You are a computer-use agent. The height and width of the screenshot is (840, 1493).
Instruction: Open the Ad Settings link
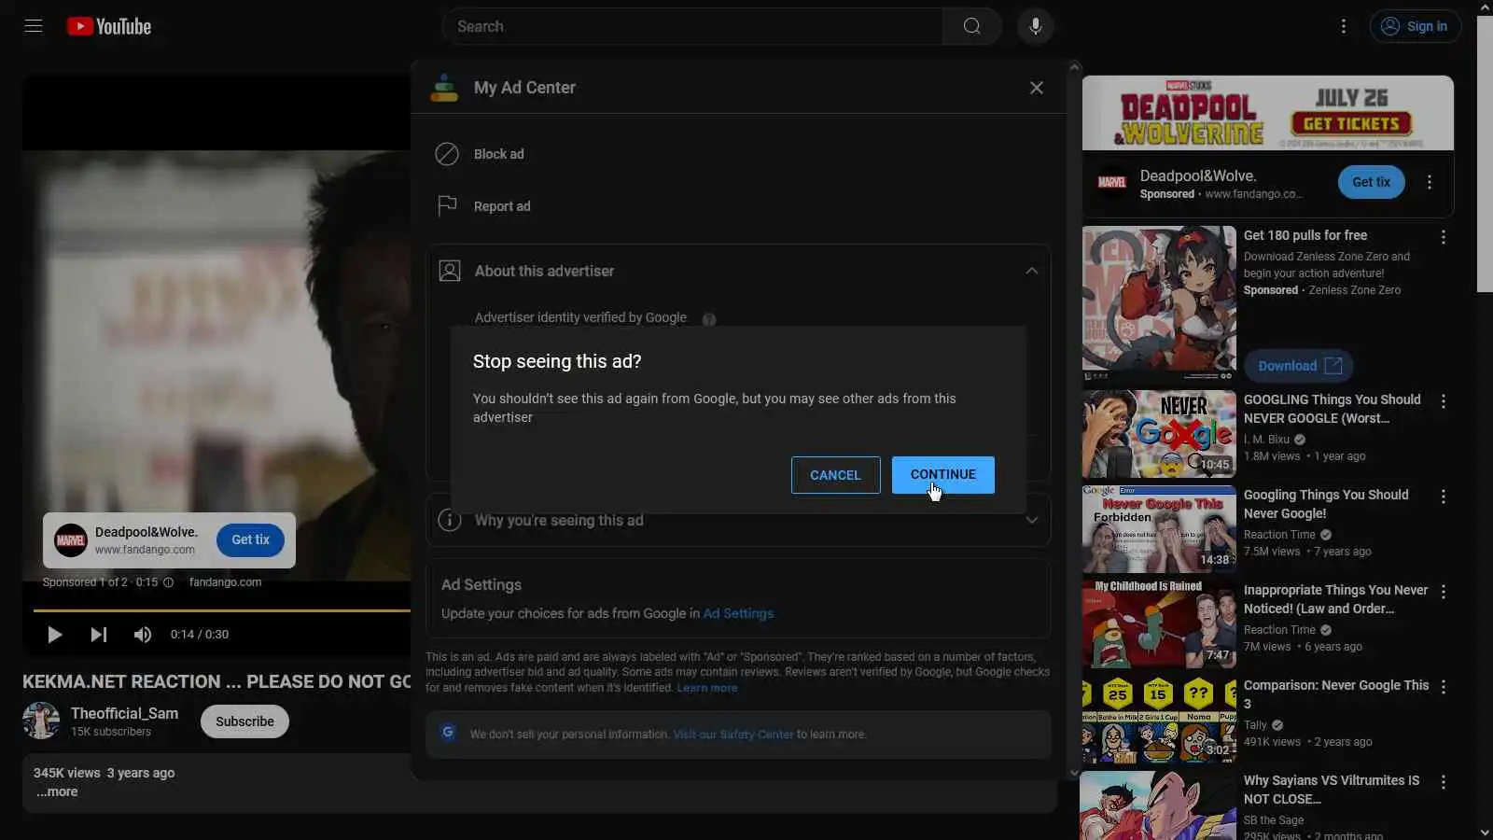pyautogui.click(x=738, y=613)
